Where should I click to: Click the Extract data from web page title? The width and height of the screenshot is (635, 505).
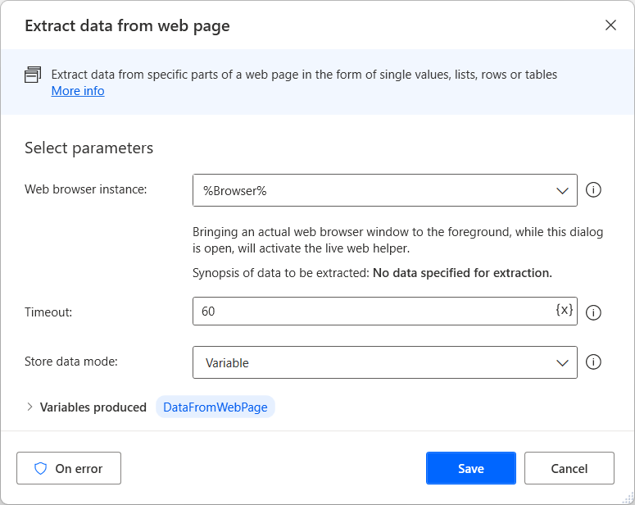pos(127,25)
